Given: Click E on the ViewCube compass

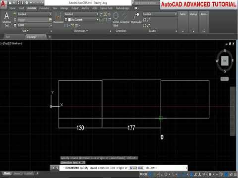Looking at the screenshot, I should click(233, 61).
